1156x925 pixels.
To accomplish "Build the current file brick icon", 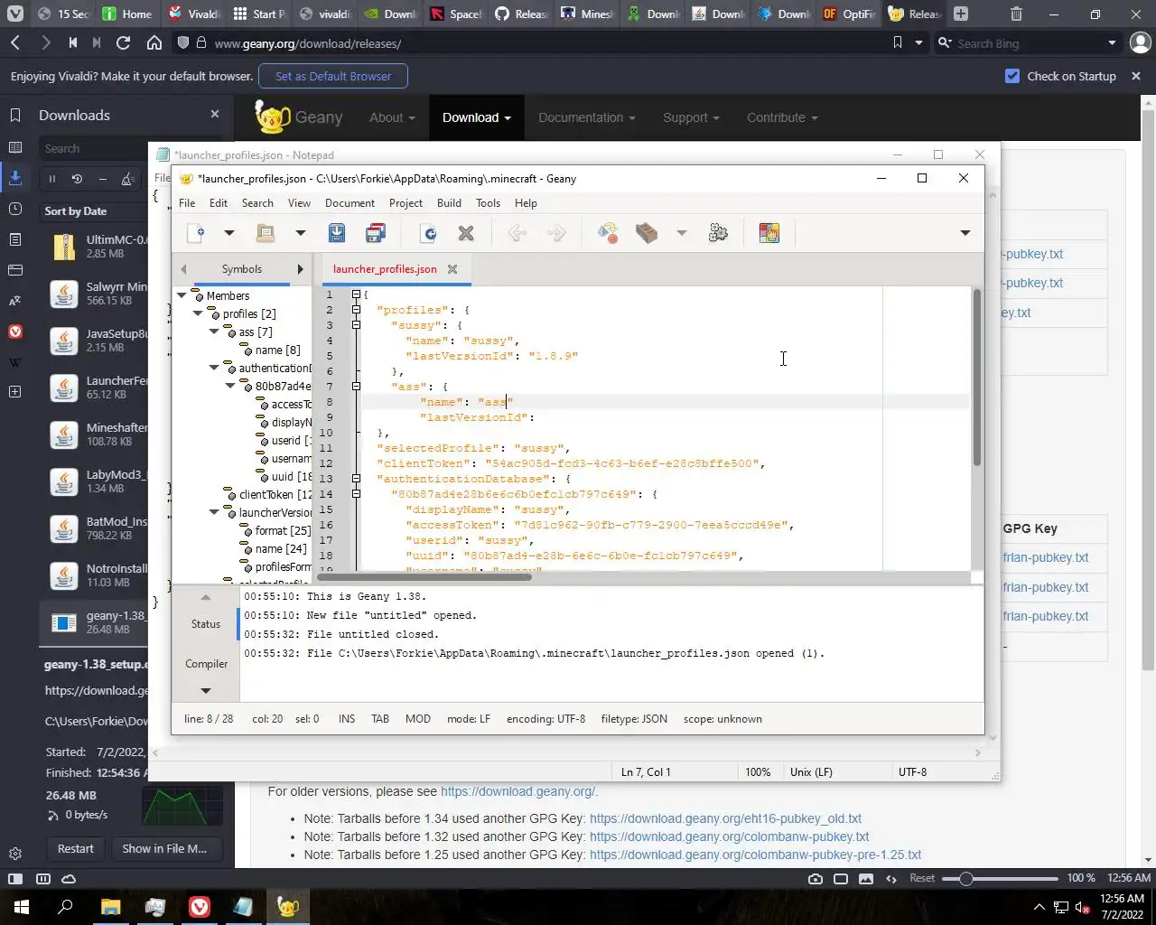I will tap(647, 233).
